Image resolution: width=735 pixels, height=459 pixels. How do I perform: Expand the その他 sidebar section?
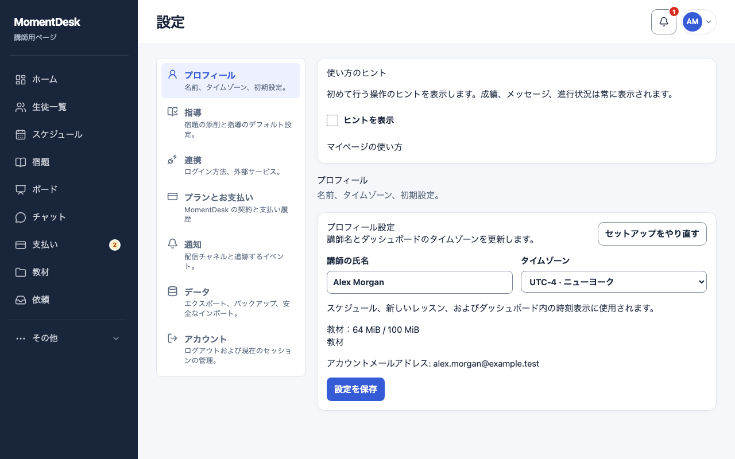point(68,339)
